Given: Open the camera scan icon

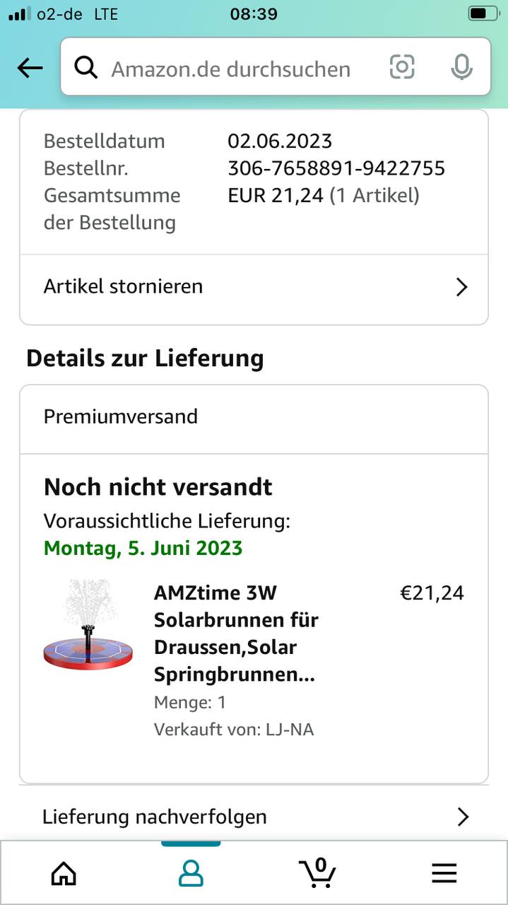Looking at the screenshot, I should [402, 67].
